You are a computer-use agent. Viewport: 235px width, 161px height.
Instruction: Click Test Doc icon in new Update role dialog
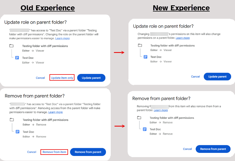click(x=145, y=57)
